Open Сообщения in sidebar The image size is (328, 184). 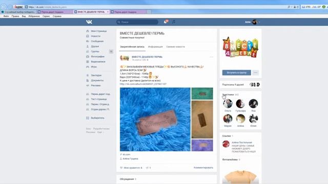pos(97,41)
